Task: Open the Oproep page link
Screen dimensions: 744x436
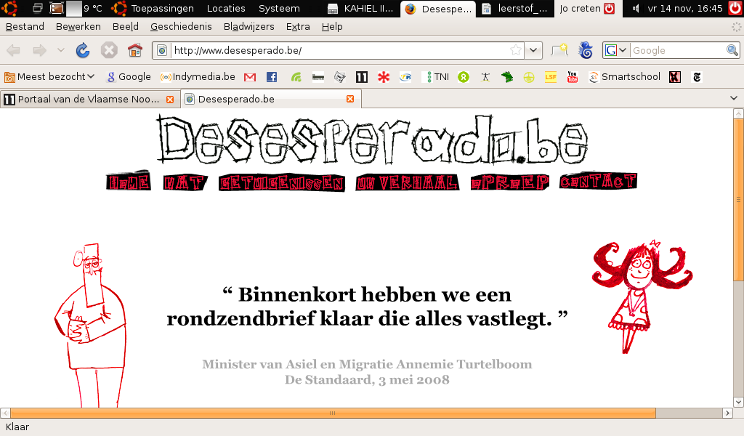Action: point(510,182)
